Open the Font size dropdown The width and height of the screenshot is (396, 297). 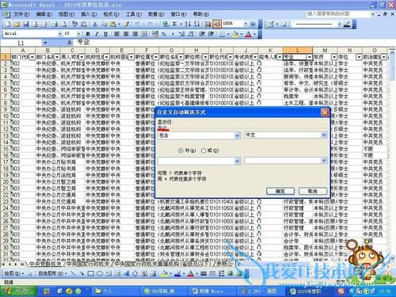tap(78, 34)
